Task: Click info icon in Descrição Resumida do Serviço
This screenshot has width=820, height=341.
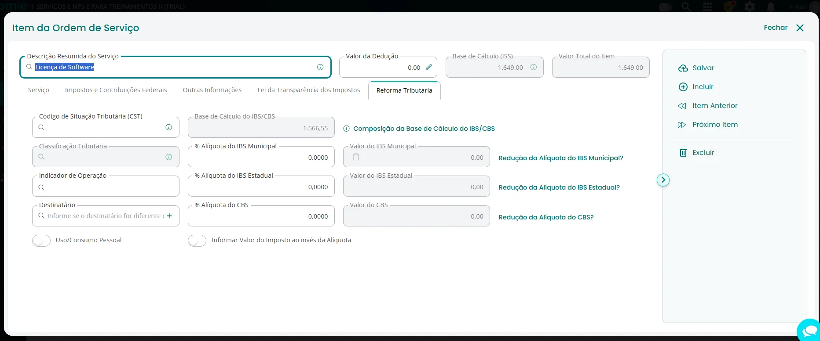Action: click(x=320, y=67)
